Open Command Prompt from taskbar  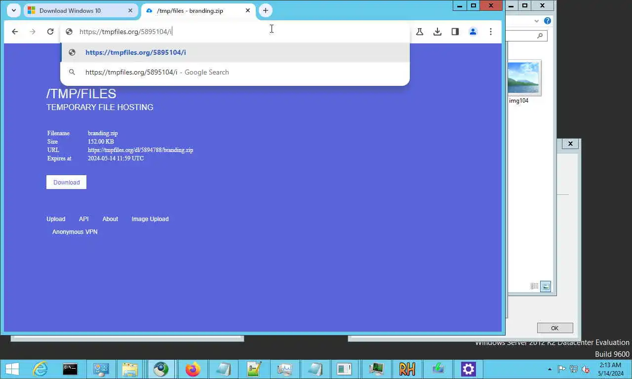[70, 369]
